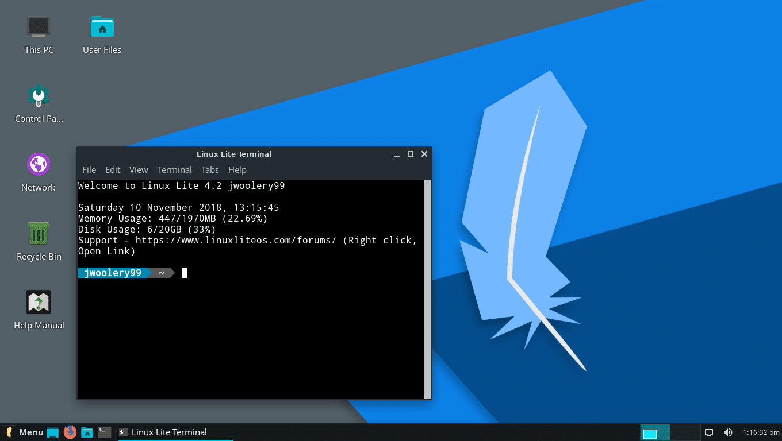Click the volume speaker tray icon
Image resolution: width=782 pixels, height=441 pixels.
point(727,432)
